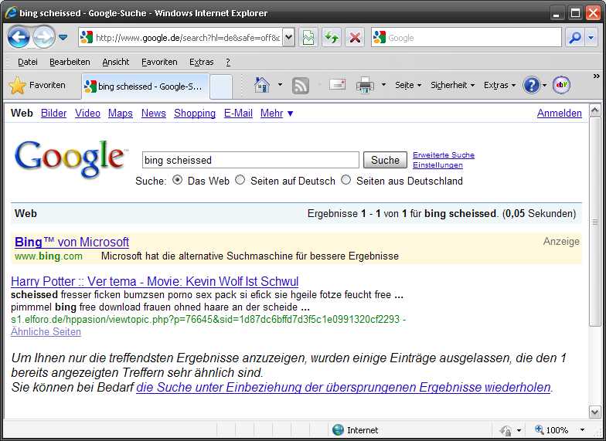Click the vertical scrollbar thumb
This screenshot has height=441, width=606.
(x=595, y=222)
